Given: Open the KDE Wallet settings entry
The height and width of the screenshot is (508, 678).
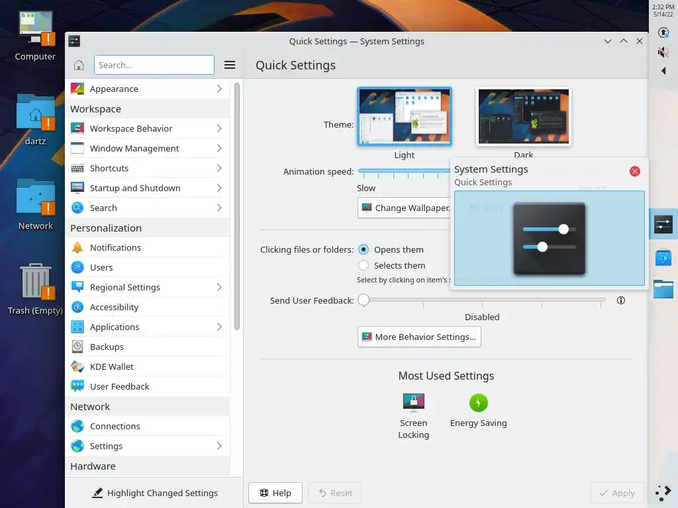Looking at the screenshot, I should tap(148, 366).
